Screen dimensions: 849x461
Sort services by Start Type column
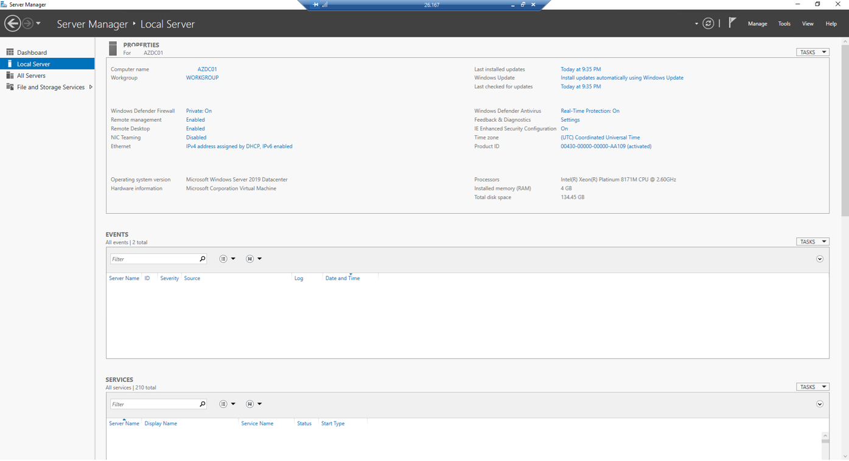(333, 423)
